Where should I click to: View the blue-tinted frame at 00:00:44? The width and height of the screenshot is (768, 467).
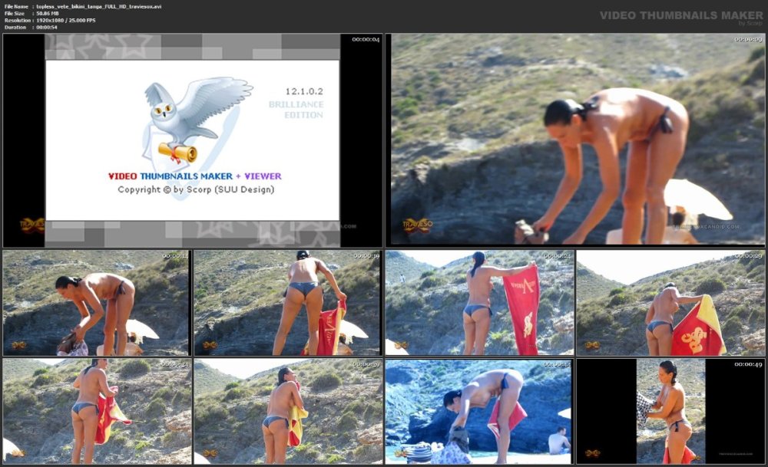(x=479, y=412)
